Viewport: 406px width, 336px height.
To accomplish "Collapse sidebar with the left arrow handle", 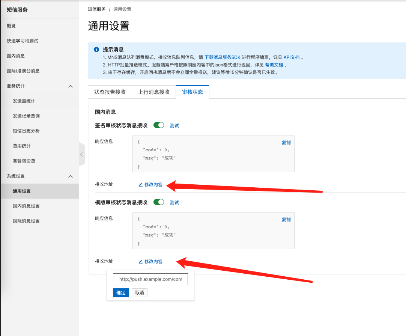I will 81,154.
